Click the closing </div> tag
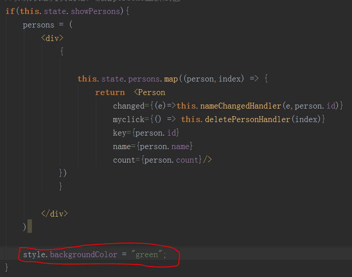This screenshot has height=277, width=352. tap(54, 214)
